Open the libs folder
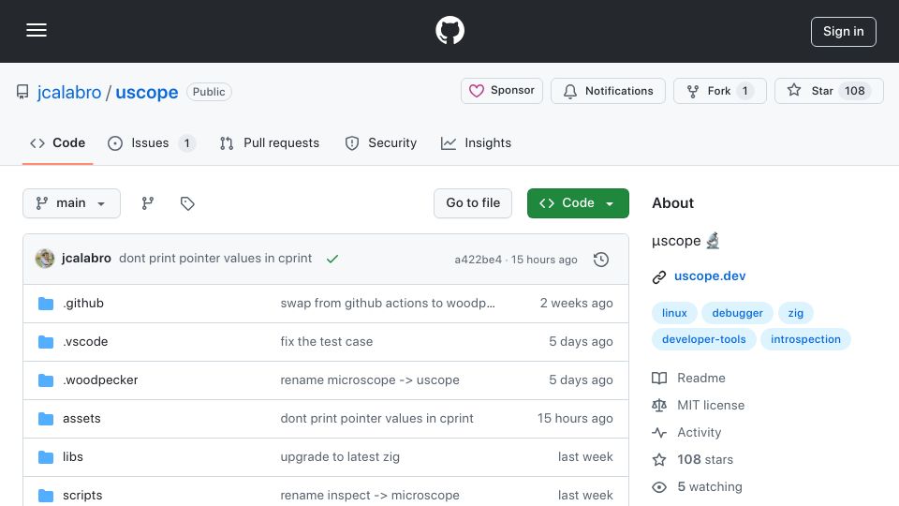Viewport: 899px width, 506px height. pos(73,456)
